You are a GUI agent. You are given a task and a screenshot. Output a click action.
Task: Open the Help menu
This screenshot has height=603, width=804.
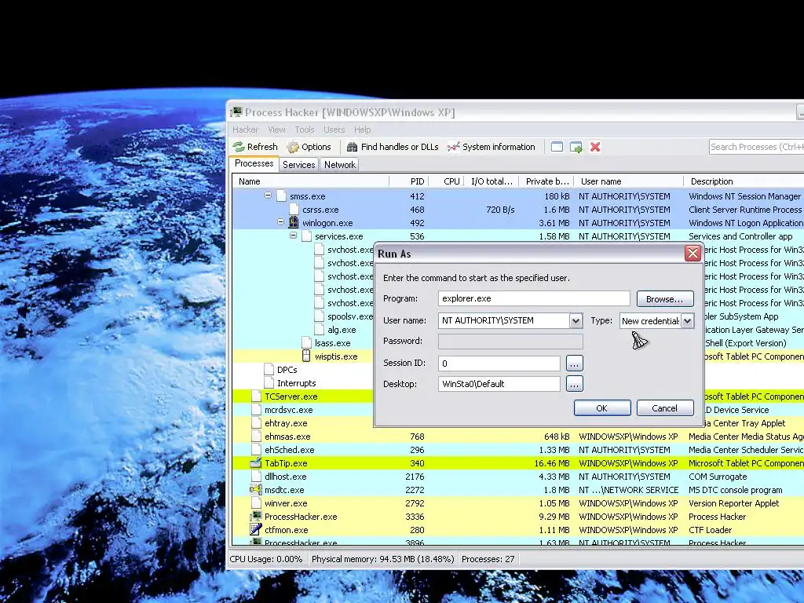[362, 130]
